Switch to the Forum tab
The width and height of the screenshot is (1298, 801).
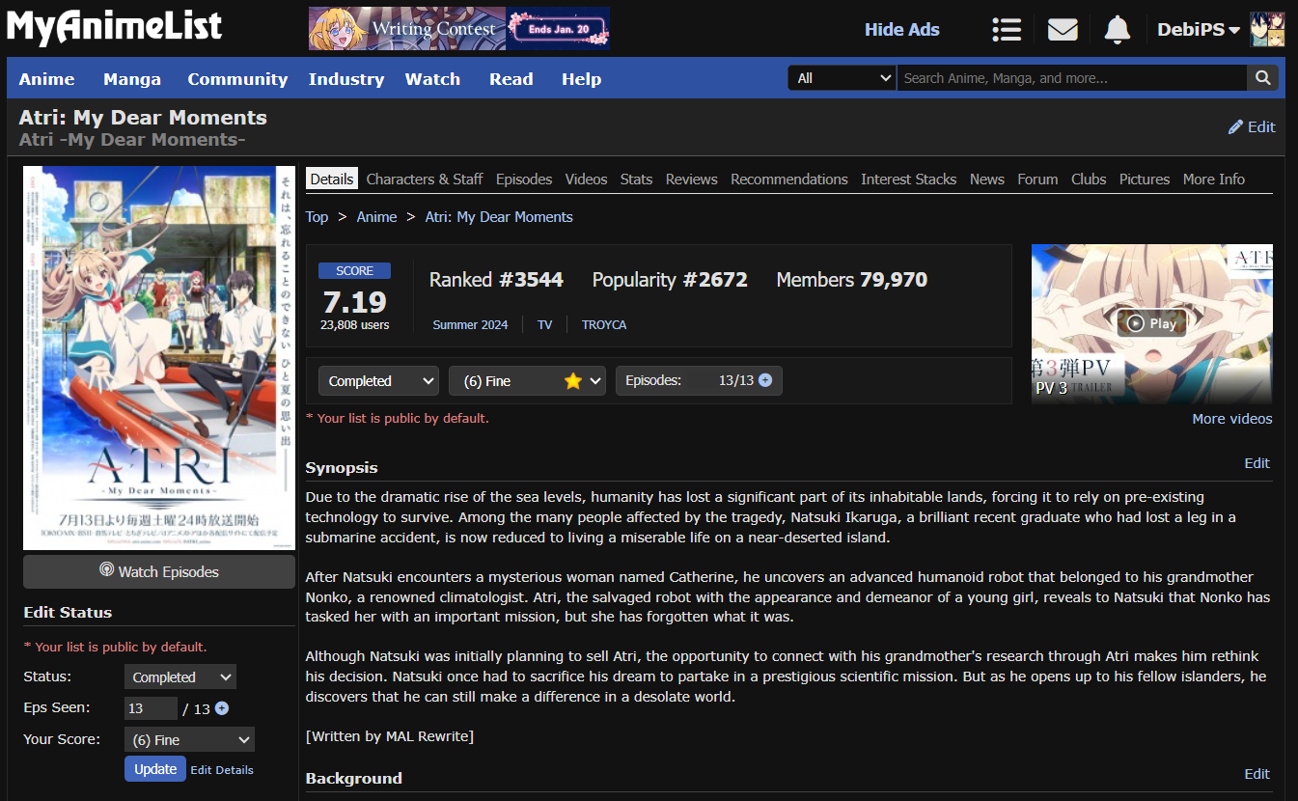[x=1037, y=179]
